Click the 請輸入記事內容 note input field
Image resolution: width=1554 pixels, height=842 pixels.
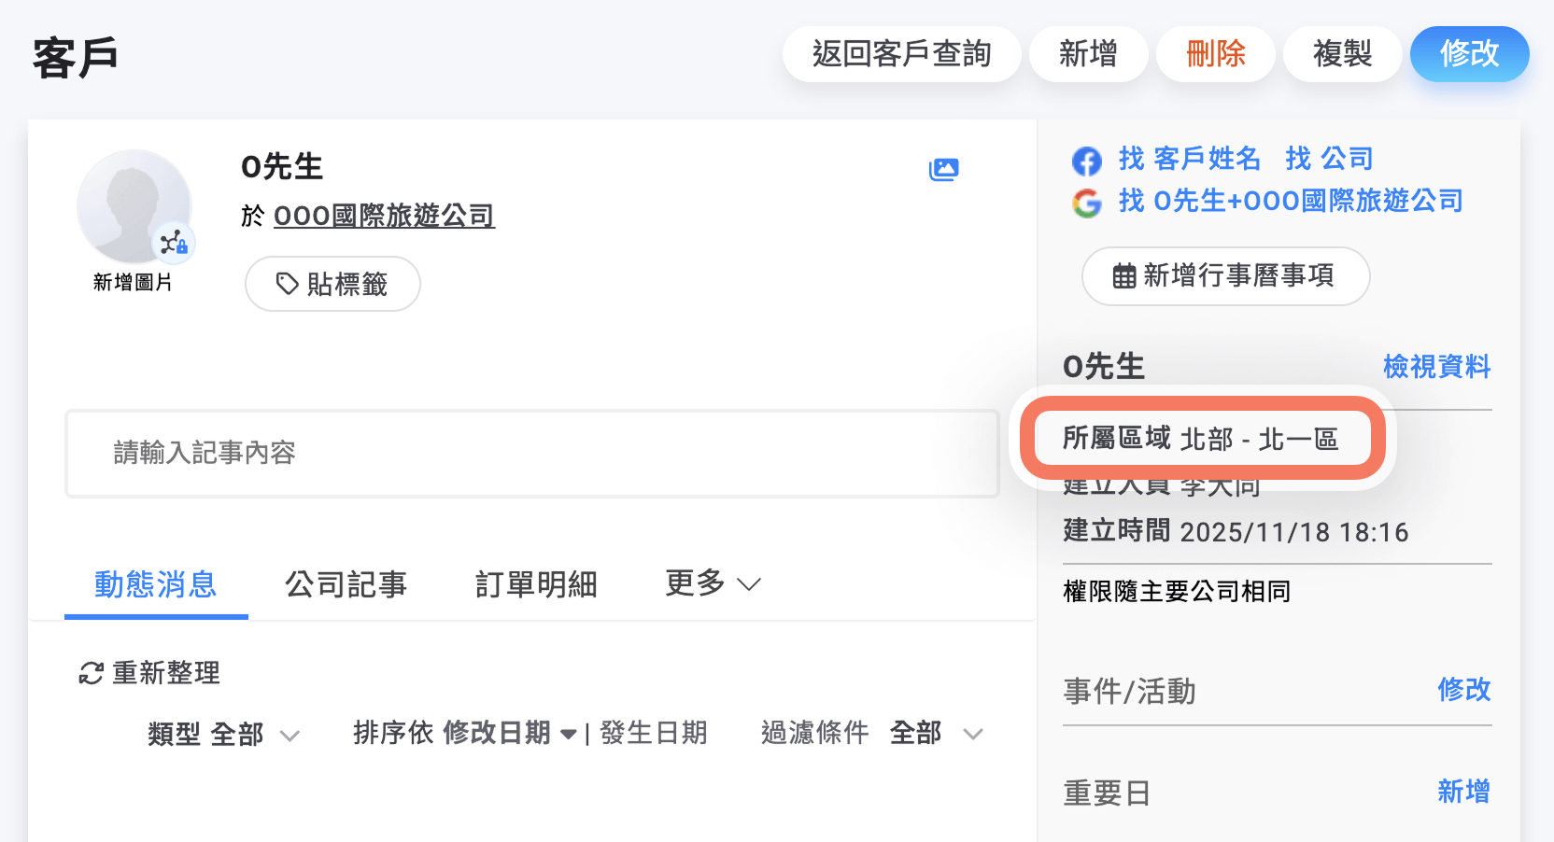pyautogui.click(x=530, y=454)
